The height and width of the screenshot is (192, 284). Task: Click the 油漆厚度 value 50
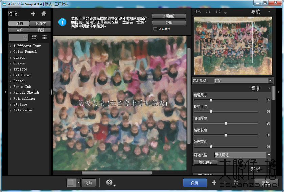click(x=268, y=124)
